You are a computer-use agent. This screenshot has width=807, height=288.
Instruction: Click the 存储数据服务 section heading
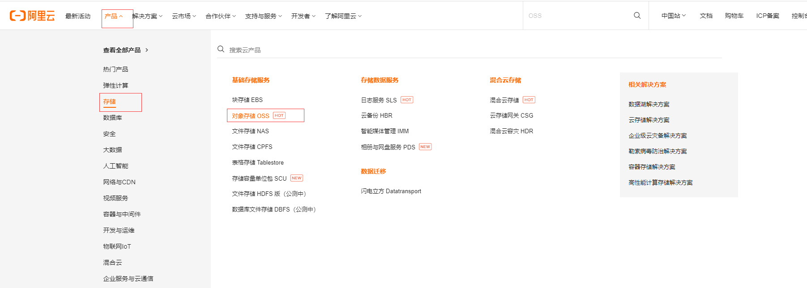380,80
